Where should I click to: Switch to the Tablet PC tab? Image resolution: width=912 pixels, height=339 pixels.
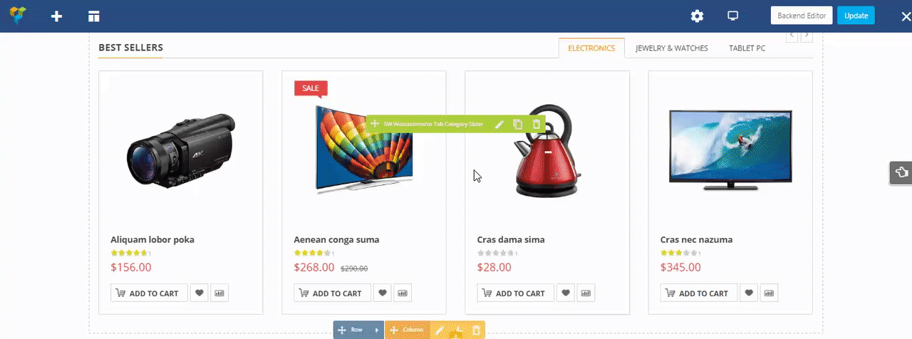click(747, 48)
